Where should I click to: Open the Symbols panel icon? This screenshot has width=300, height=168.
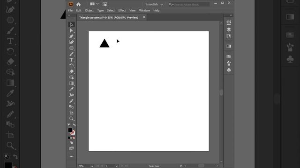[x=229, y=70]
